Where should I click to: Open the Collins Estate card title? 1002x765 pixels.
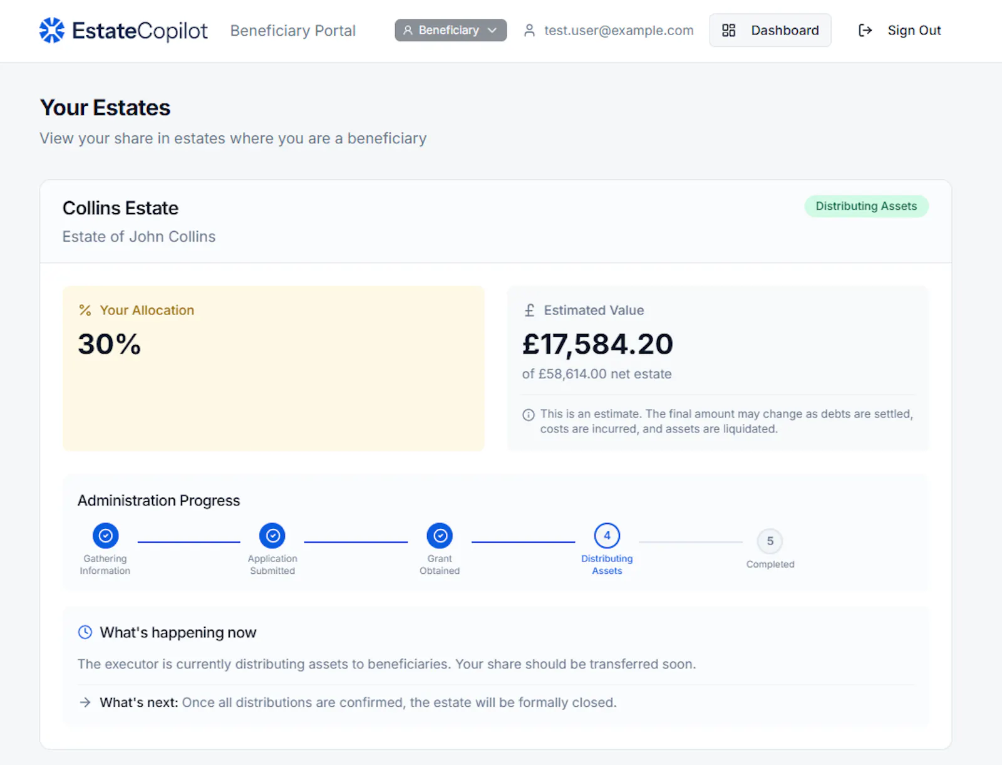(x=120, y=208)
